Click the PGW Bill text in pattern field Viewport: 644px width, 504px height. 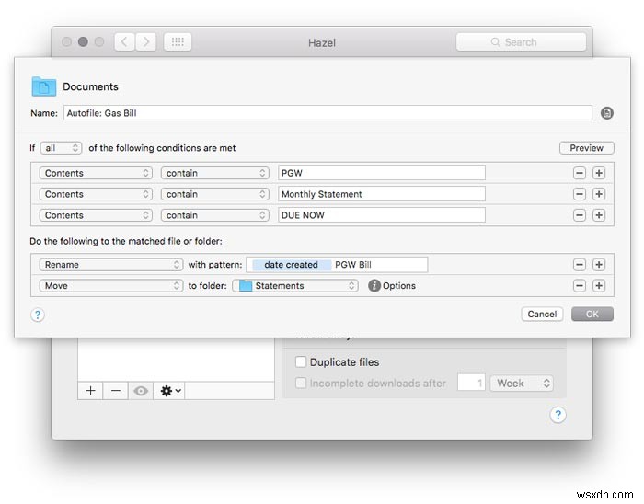click(x=352, y=265)
